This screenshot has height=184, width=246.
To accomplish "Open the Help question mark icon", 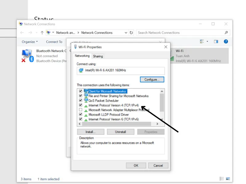I will point(226,41).
